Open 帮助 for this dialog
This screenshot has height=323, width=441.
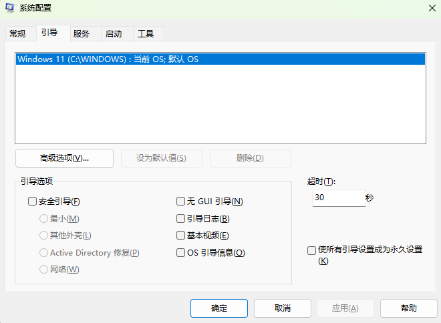coord(409,308)
